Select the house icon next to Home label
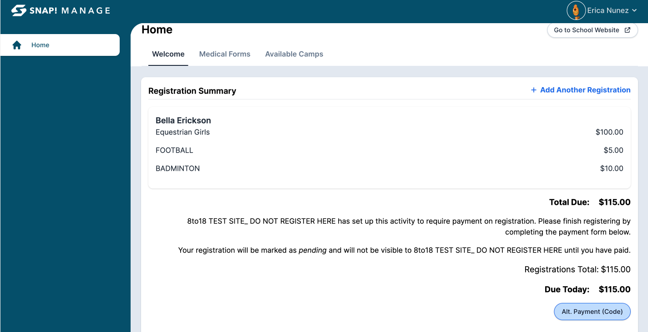 (x=17, y=45)
